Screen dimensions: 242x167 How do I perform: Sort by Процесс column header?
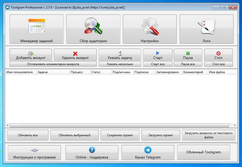click(x=80, y=72)
